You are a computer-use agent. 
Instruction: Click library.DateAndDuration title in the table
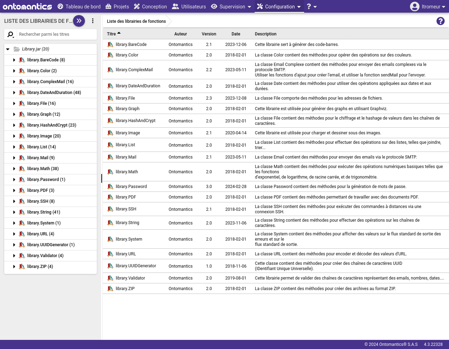[x=138, y=86]
